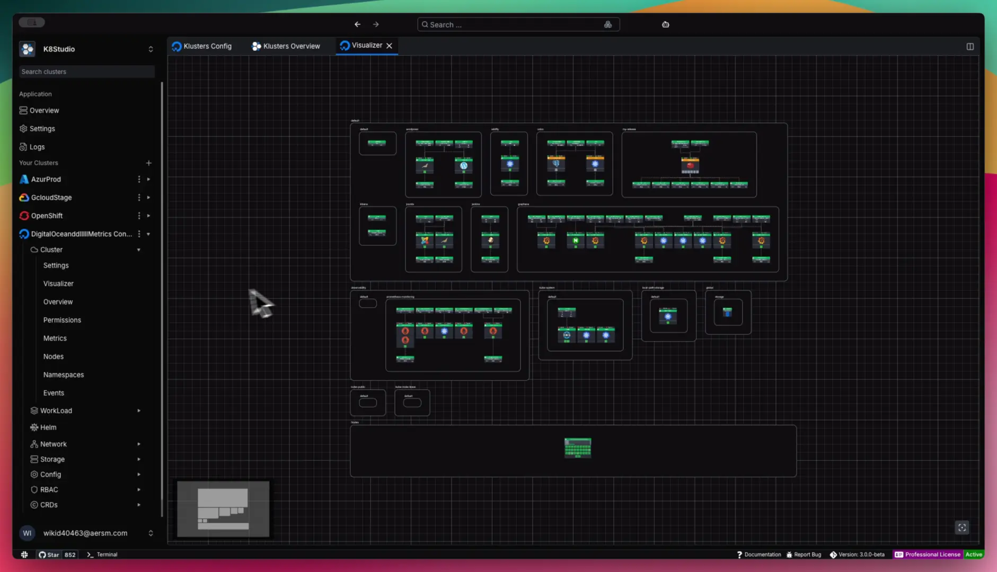The width and height of the screenshot is (997, 572).
Task: Open the Namespaces view in the sidebar
Action: (x=63, y=374)
